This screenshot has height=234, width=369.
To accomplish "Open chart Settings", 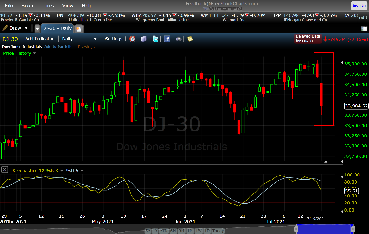I will pyautogui.click(x=113, y=39).
